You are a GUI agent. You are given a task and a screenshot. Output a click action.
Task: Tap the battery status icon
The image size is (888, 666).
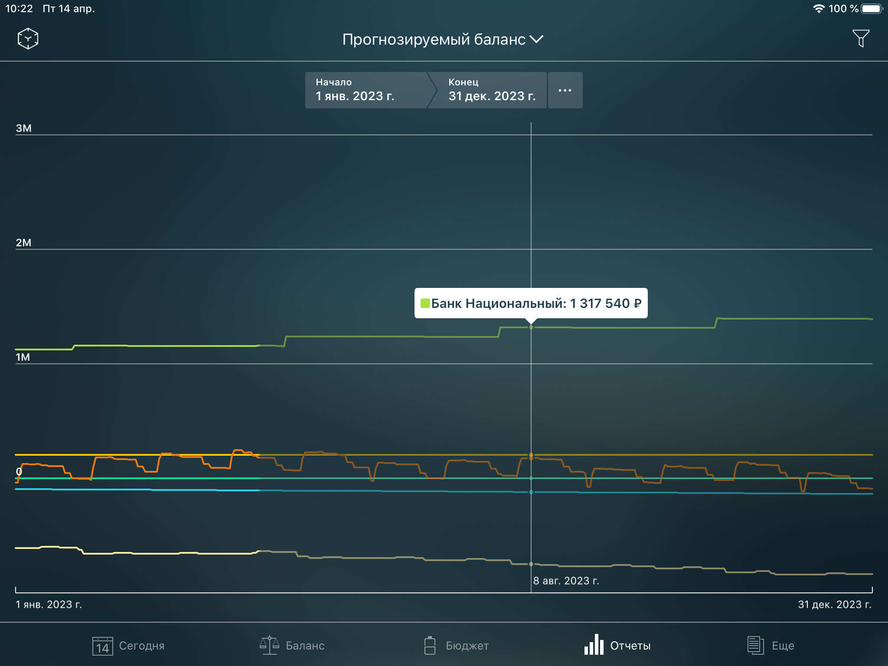(x=872, y=9)
